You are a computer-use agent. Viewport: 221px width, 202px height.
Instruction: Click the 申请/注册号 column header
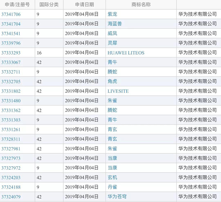point(17,4)
